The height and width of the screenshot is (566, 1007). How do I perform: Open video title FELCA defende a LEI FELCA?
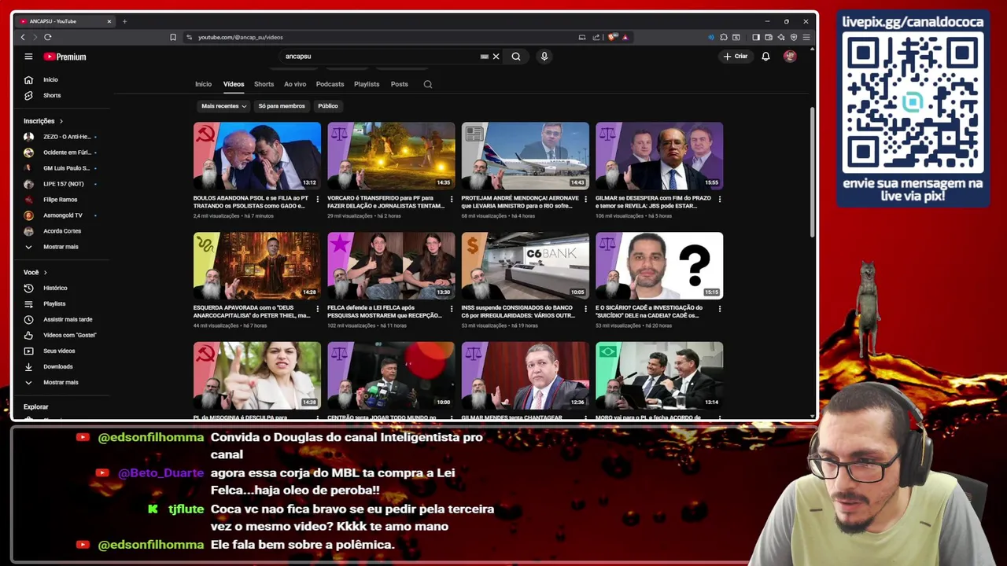coord(385,311)
